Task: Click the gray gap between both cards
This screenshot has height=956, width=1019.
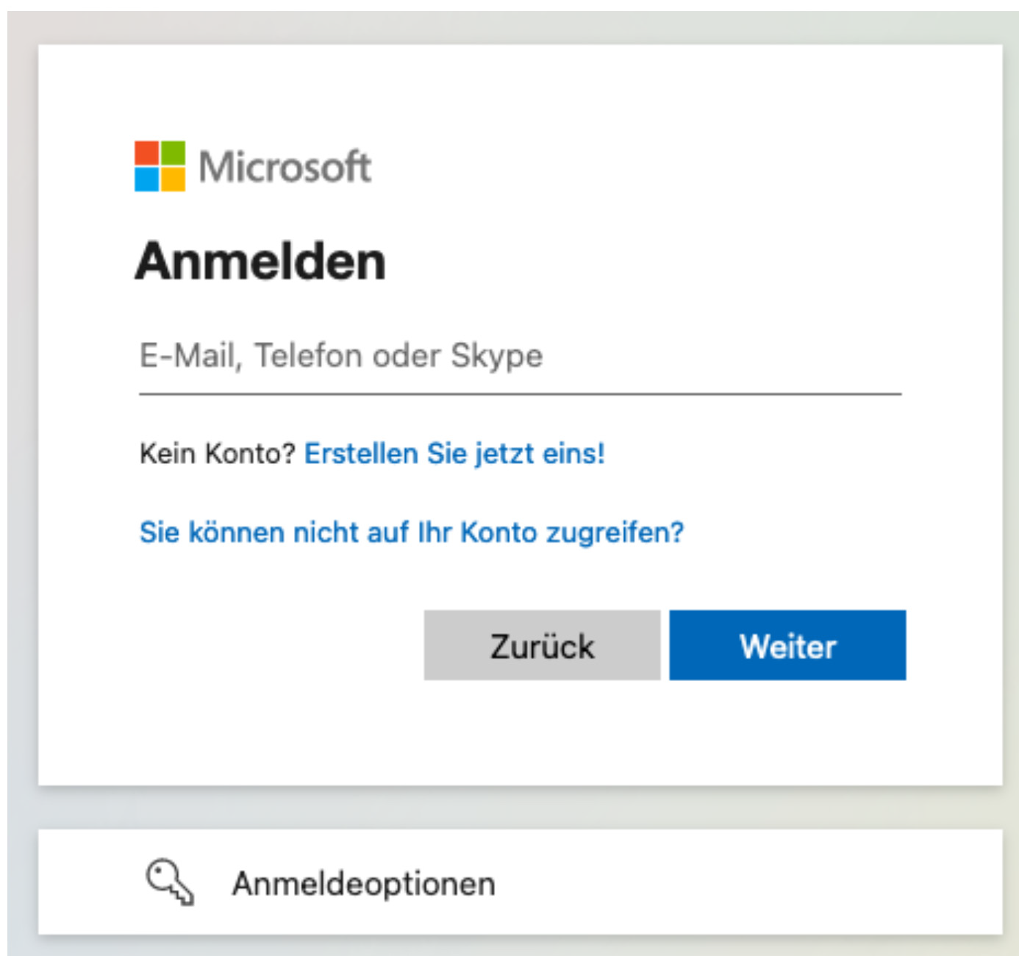Action: tap(520, 808)
